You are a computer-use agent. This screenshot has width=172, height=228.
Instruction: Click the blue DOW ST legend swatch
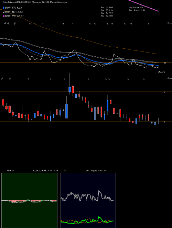point(3,8)
